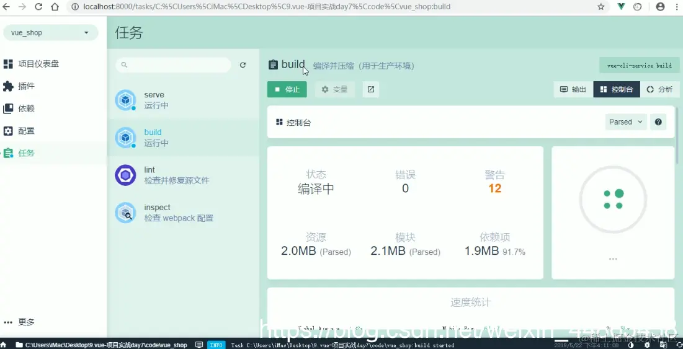Stop the build task with 停止
683x349 pixels.
click(x=287, y=89)
